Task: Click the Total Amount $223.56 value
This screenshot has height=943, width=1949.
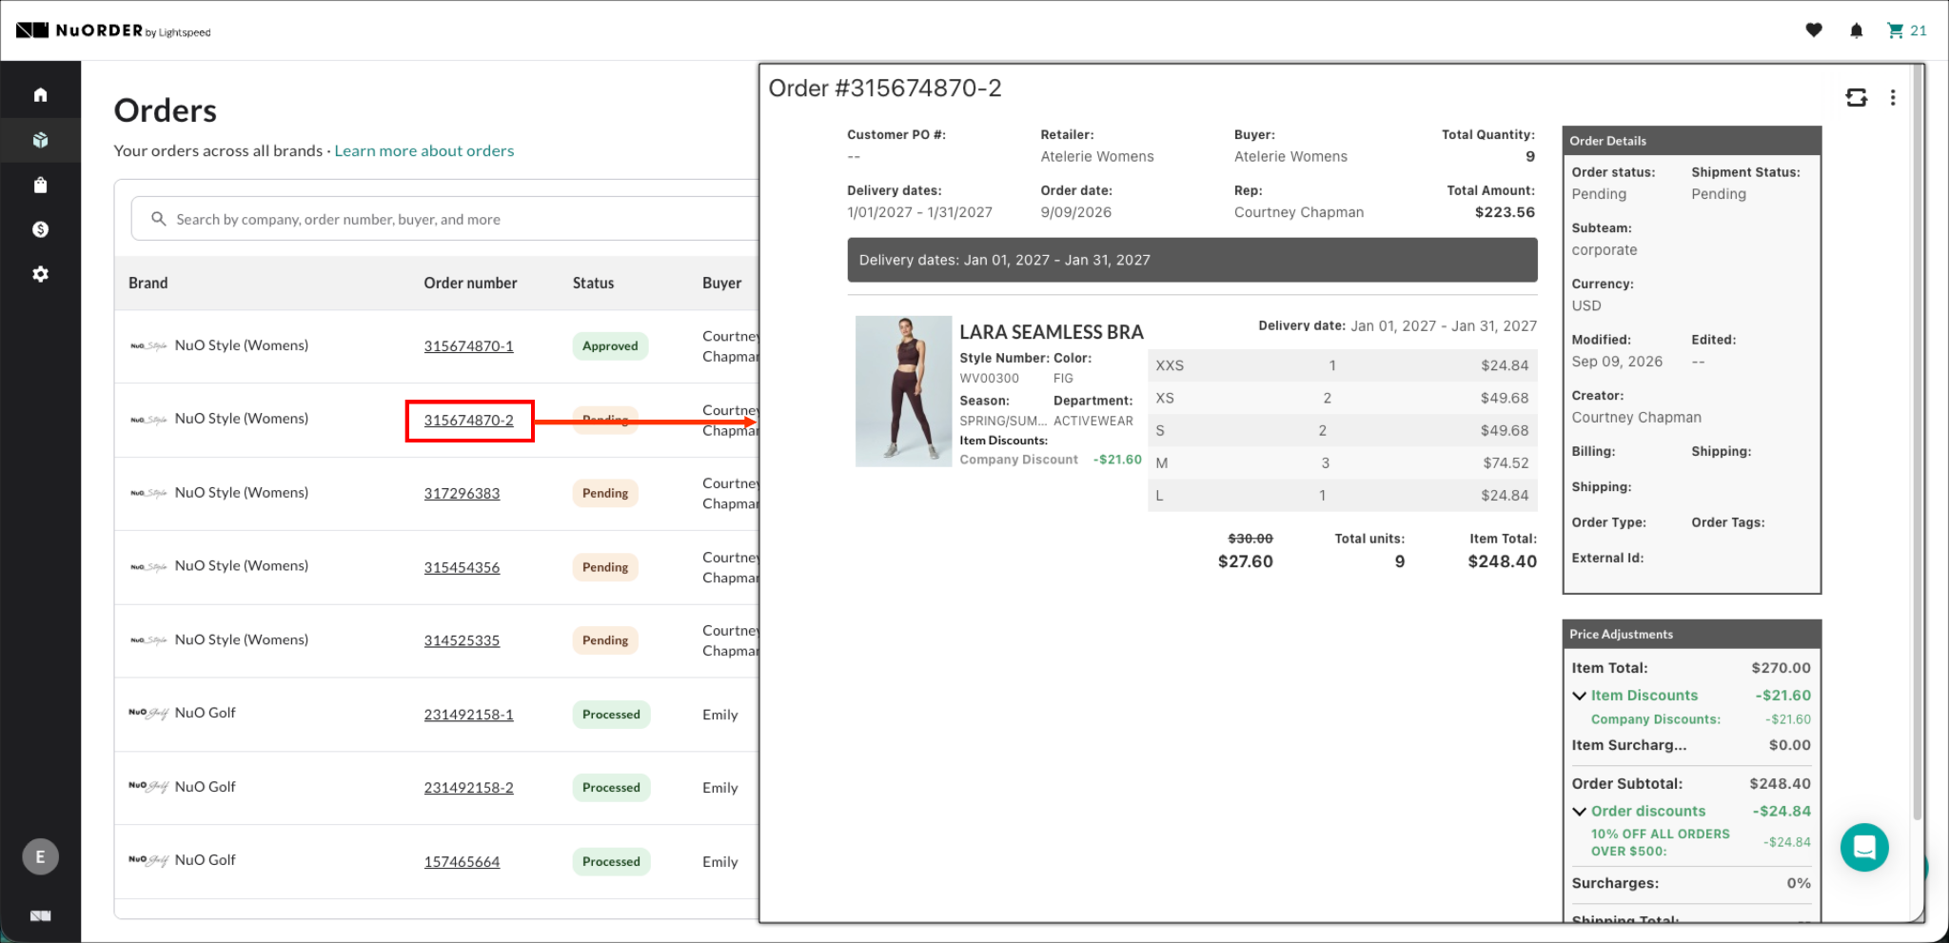Action: tap(1505, 212)
